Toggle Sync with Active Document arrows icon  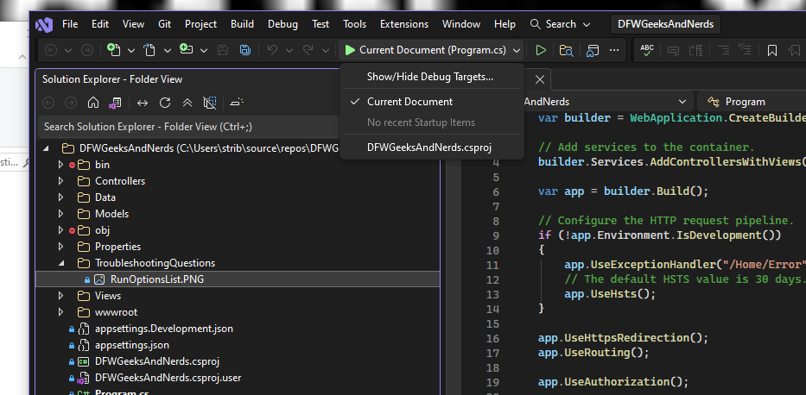[143, 103]
